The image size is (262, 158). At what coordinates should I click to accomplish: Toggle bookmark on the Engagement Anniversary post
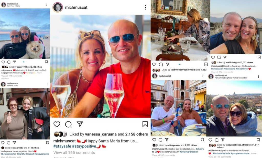click(46, 62)
